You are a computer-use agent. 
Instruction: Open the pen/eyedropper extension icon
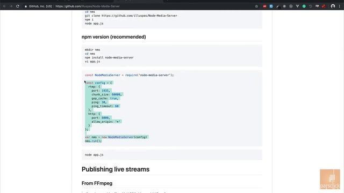(x=278, y=6)
